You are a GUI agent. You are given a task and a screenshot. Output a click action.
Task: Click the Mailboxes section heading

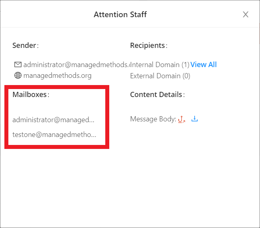click(x=31, y=95)
